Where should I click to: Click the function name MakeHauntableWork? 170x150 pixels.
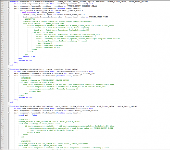point(29,69)
